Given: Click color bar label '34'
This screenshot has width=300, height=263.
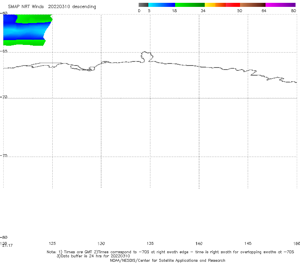Looking at the screenshot, I should [203, 11].
